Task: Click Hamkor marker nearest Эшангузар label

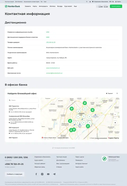Action: click(70, 121)
